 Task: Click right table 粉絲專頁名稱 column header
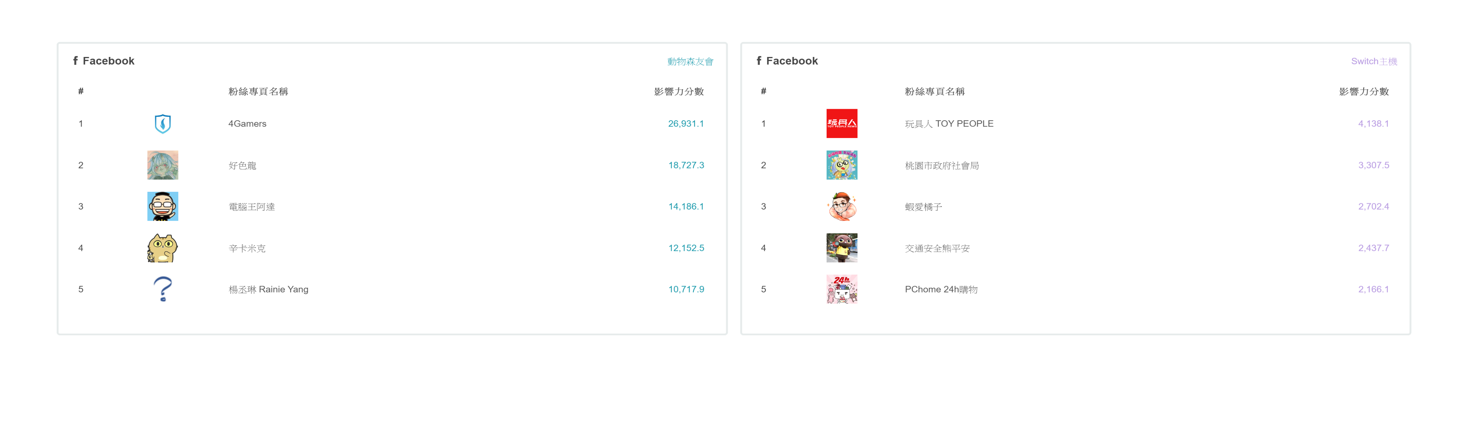coord(934,92)
